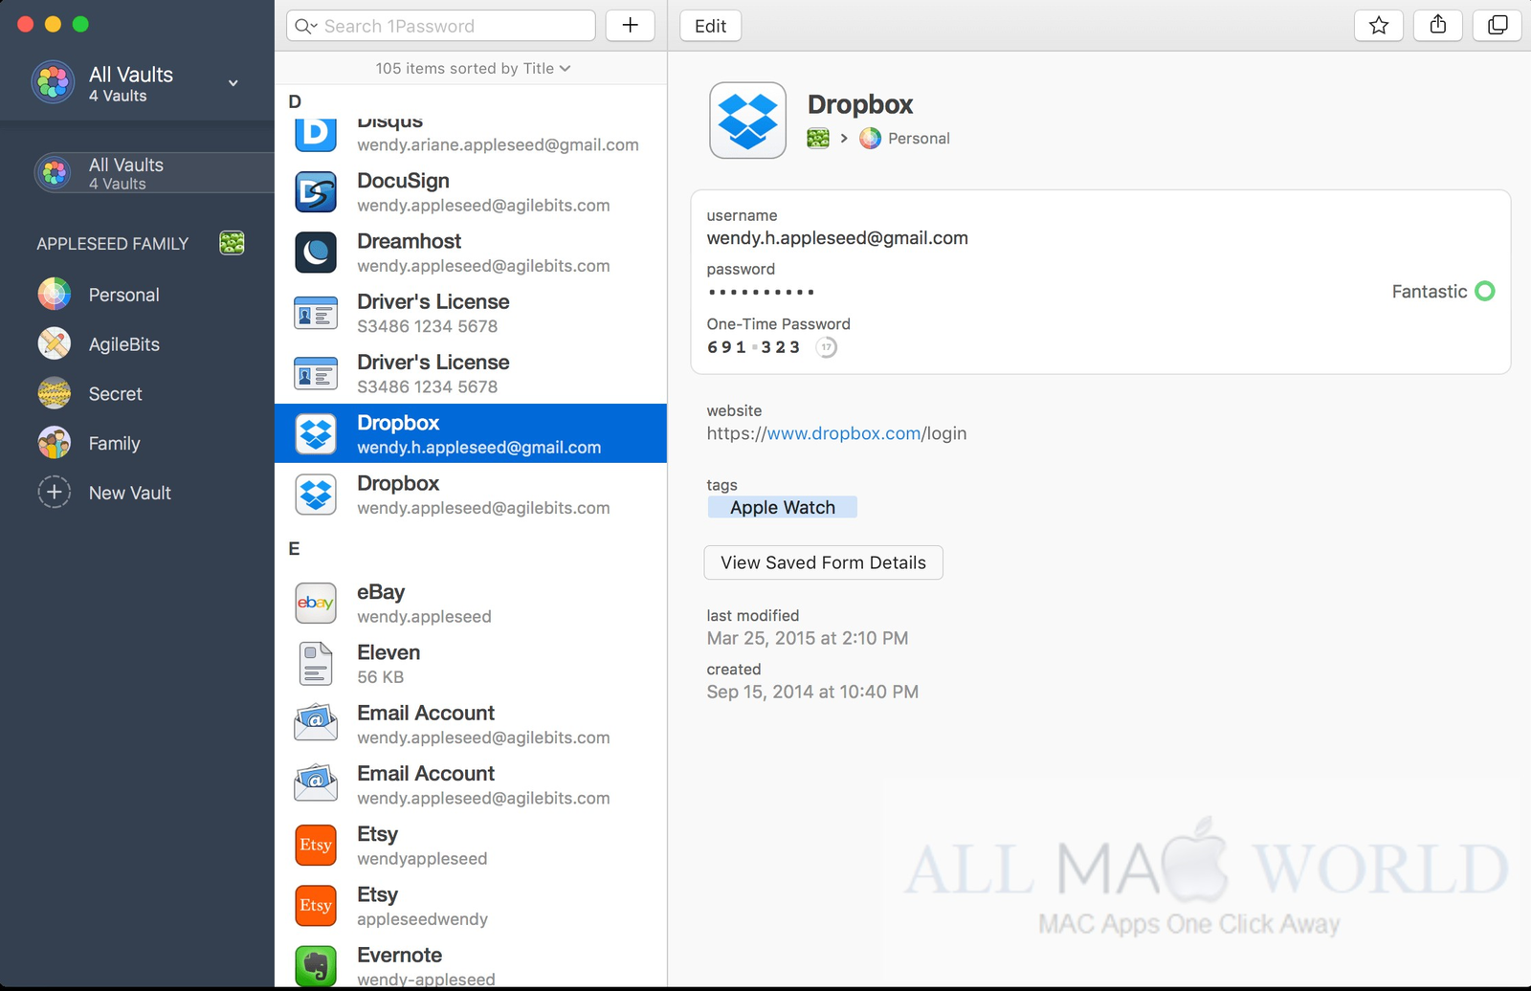The image size is (1531, 991).
Task: Select Dreamhost wendy.appleseed@agilebits.com row text
Action: click(x=483, y=266)
